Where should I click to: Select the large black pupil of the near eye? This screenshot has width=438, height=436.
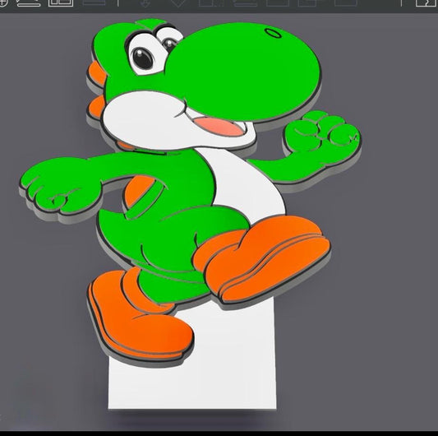[x=143, y=58]
